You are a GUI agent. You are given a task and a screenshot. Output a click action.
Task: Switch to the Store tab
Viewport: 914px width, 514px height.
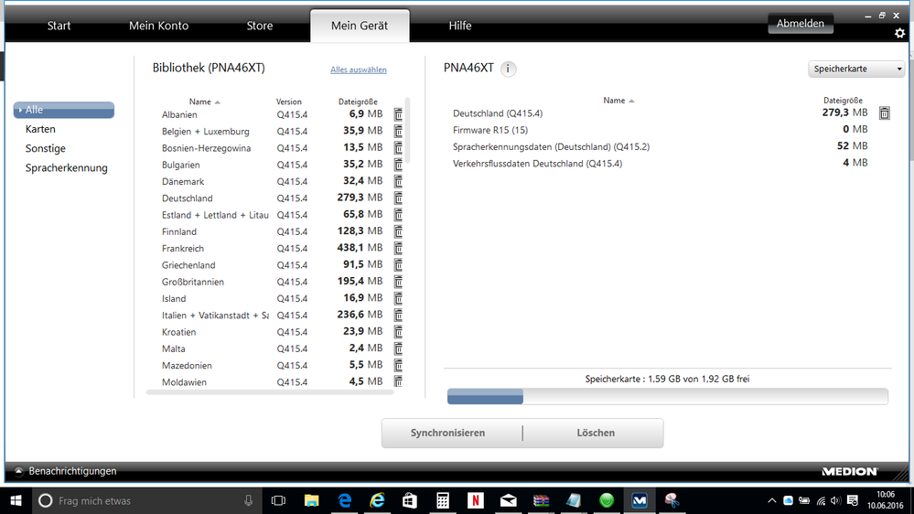(260, 26)
